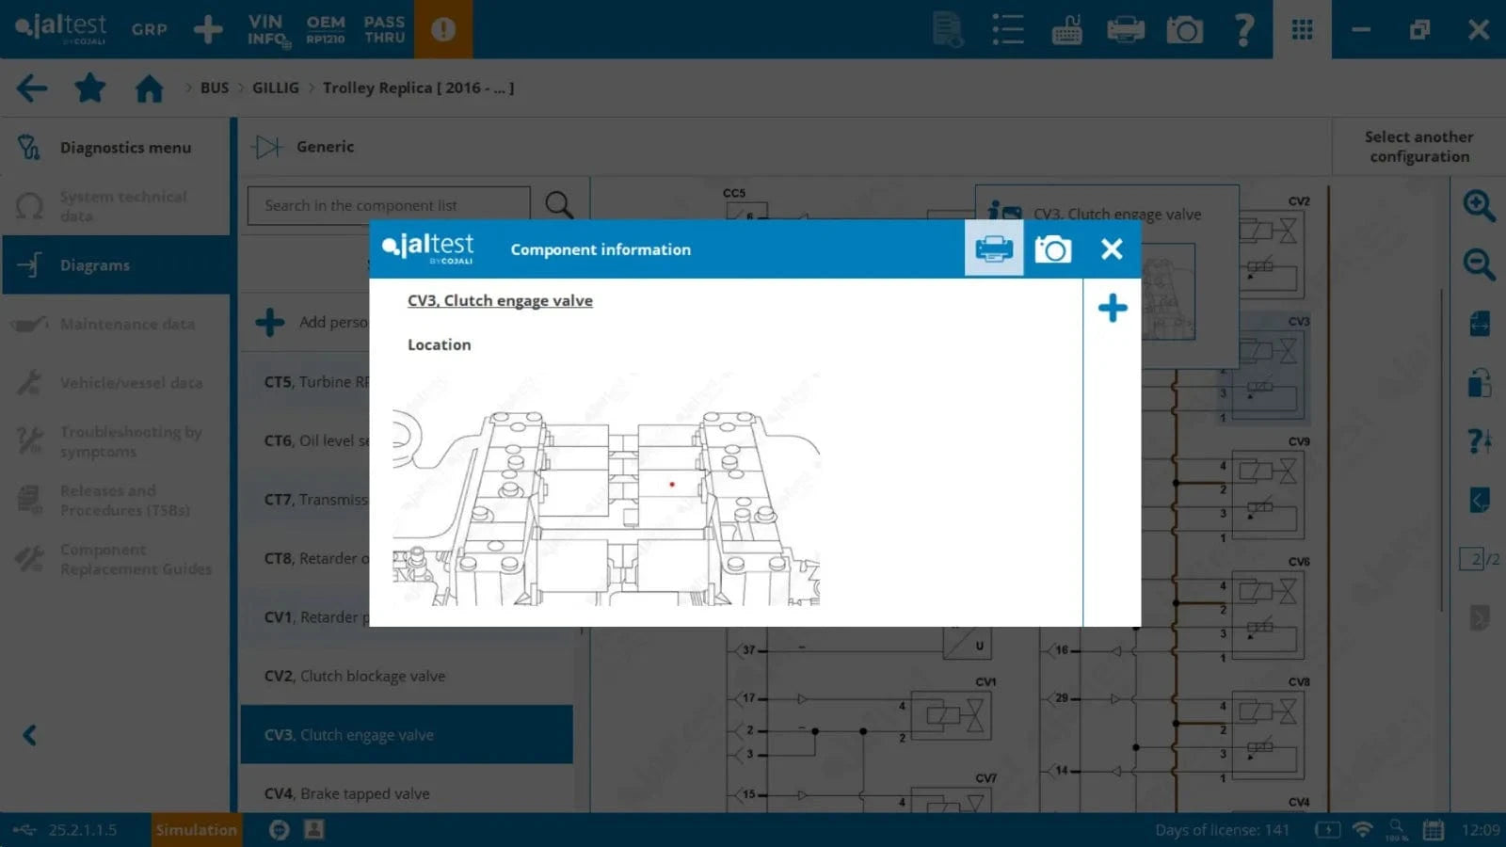
Task: Click the CV3 tooltip info icon in the diagram
Action: 1004,215
